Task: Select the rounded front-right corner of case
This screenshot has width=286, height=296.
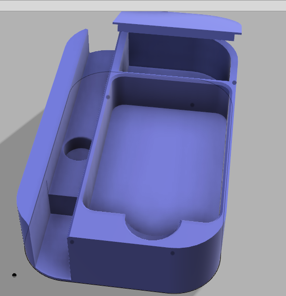Action: coord(209,264)
